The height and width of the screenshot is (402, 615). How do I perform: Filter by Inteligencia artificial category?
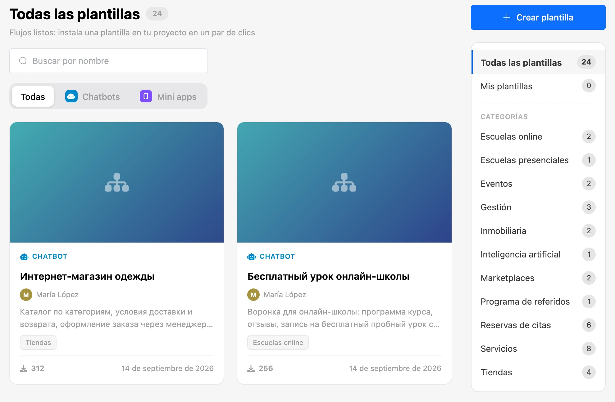point(538,254)
